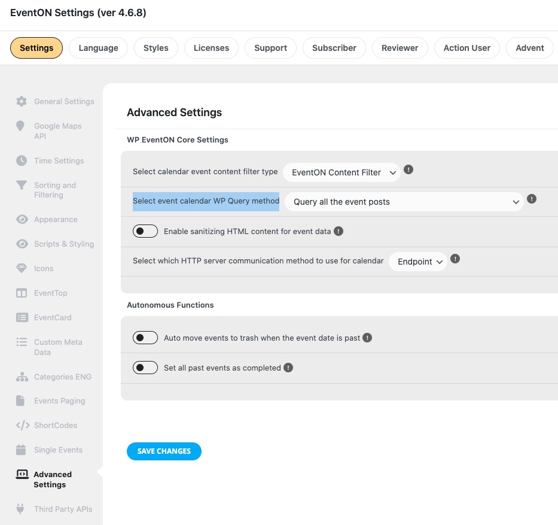Toggle auto move events to trash
The height and width of the screenshot is (525, 558).
coord(145,338)
